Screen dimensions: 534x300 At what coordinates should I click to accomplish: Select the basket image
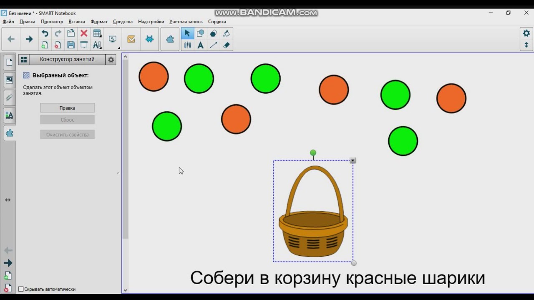click(313, 211)
